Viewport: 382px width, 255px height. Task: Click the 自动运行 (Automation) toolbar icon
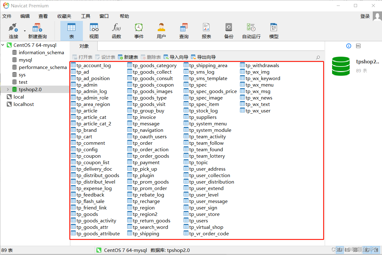tap(251, 30)
